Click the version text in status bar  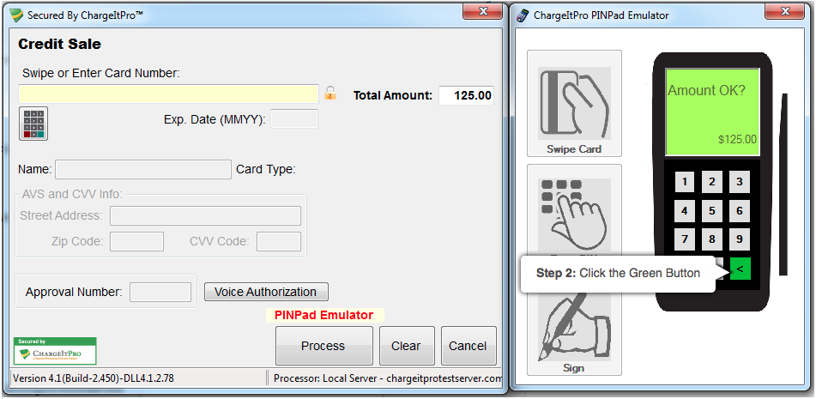94,378
